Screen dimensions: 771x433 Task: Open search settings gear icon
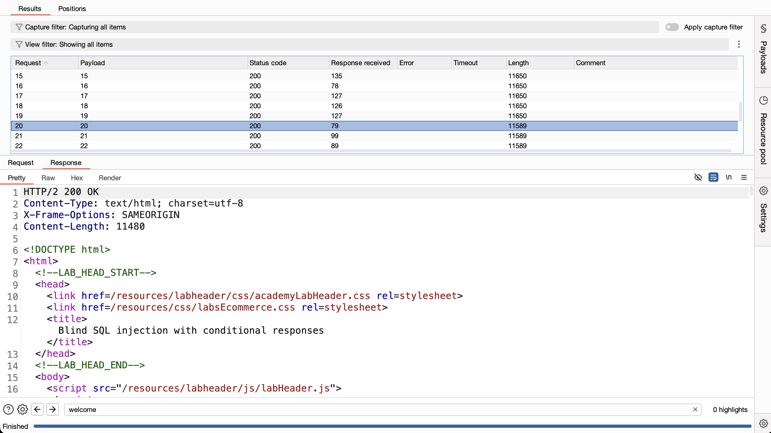pos(22,409)
